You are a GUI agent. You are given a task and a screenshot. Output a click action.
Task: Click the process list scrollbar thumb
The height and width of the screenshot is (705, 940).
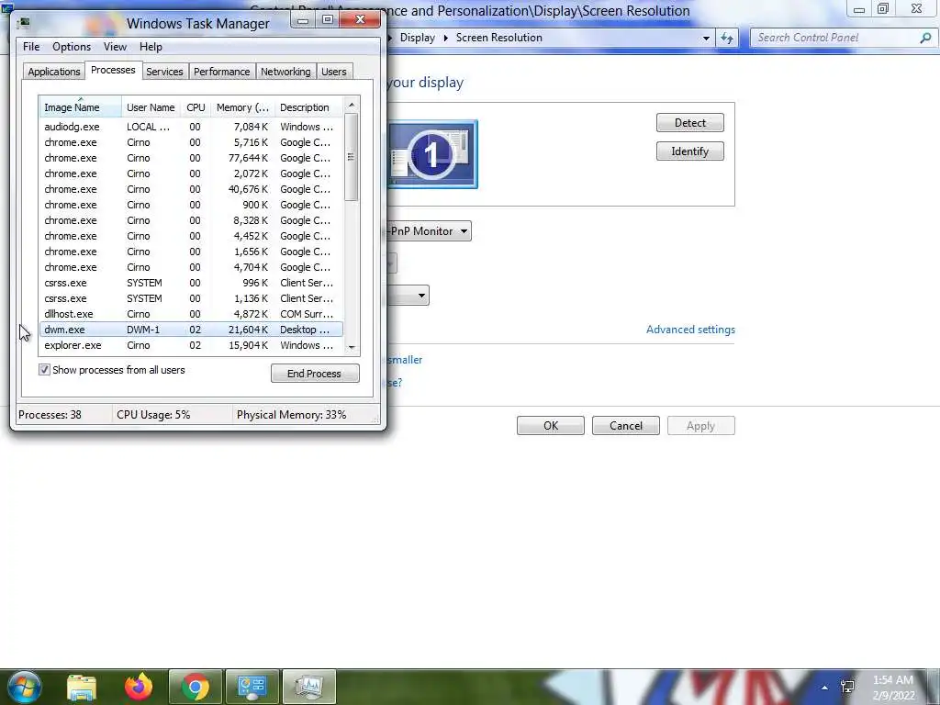pyautogui.click(x=352, y=157)
